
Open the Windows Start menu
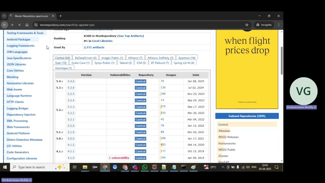pos(5,167)
